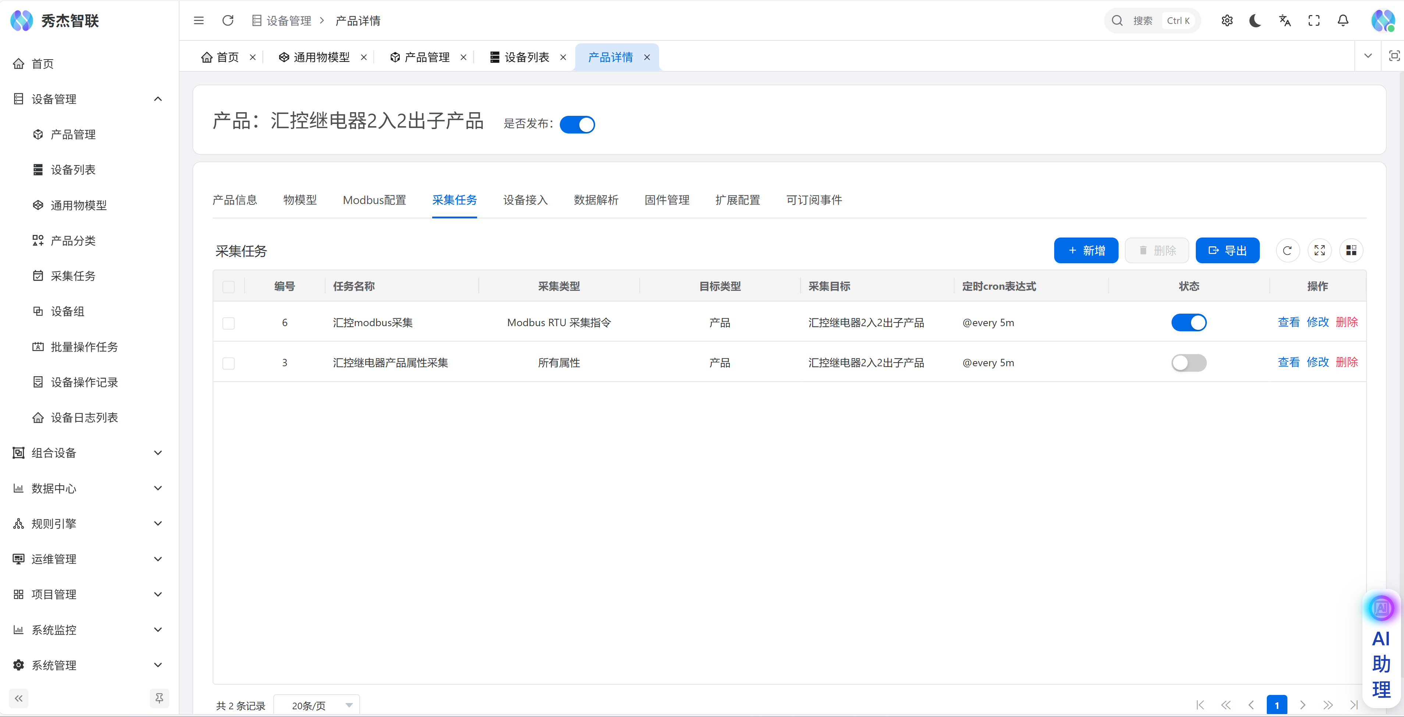Viewport: 1404px width, 717px height.
Task: Toggle dark mode moon icon
Action: point(1255,21)
